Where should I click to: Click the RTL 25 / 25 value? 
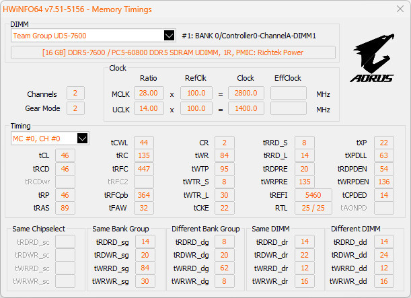(313, 208)
